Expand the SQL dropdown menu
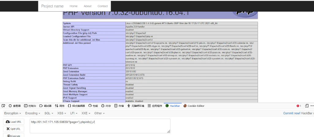314x137 pixels. coord(49,113)
